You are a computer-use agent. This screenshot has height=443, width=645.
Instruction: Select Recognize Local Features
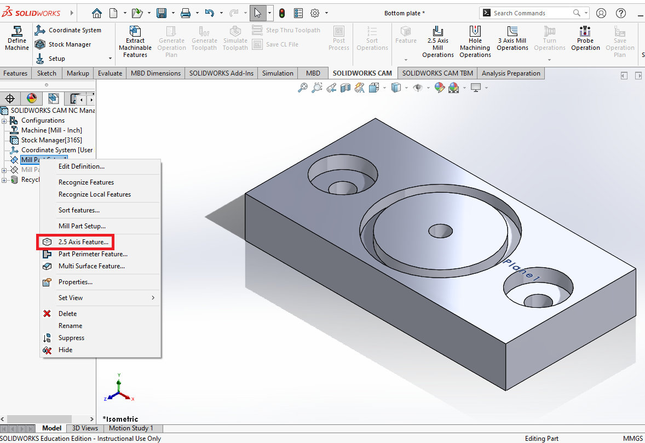(100, 194)
